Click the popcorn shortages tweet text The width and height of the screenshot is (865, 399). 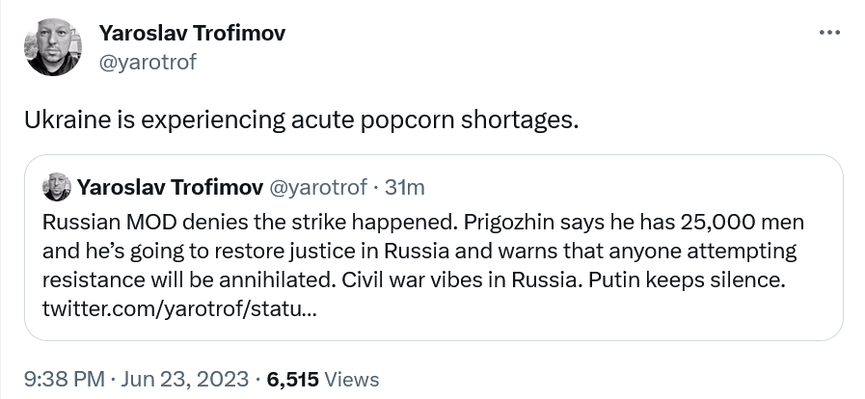click(x=301, y=120)
